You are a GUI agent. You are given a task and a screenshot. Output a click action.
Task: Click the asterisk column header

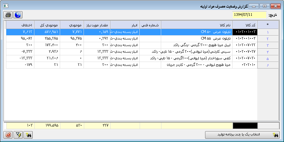click(268, 25)
